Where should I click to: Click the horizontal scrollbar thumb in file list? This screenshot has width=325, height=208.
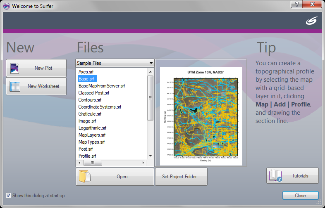(x=93, y=163)
